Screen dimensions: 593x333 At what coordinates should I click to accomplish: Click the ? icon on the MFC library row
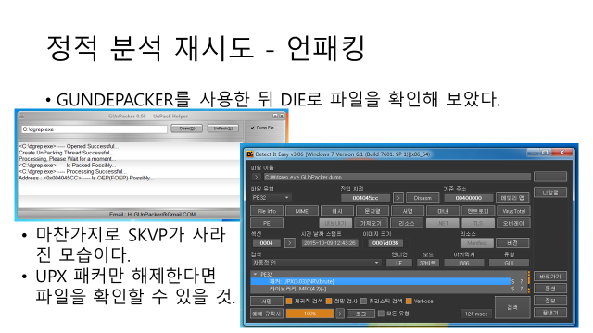click(x=521, y=289)
